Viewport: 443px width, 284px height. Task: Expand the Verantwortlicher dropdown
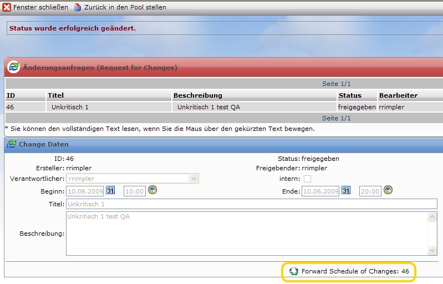[194, 179]
